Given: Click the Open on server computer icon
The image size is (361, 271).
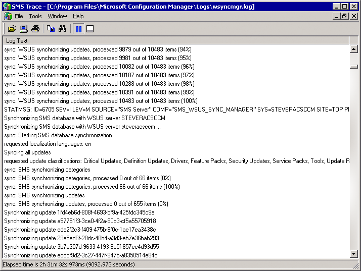Looking at the screenshot, I should click(23, 29).
